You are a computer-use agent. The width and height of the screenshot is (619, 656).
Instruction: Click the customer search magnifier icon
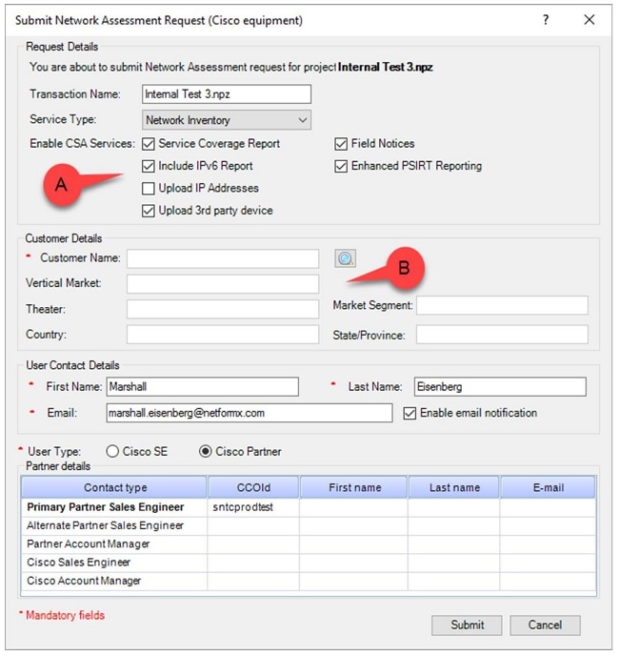pyautogui.click(x=346, y=258)
